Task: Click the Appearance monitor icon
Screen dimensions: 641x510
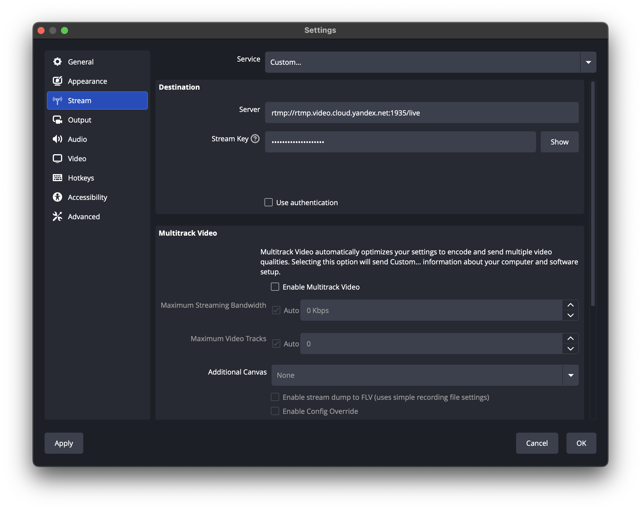Action: [57, 81]
